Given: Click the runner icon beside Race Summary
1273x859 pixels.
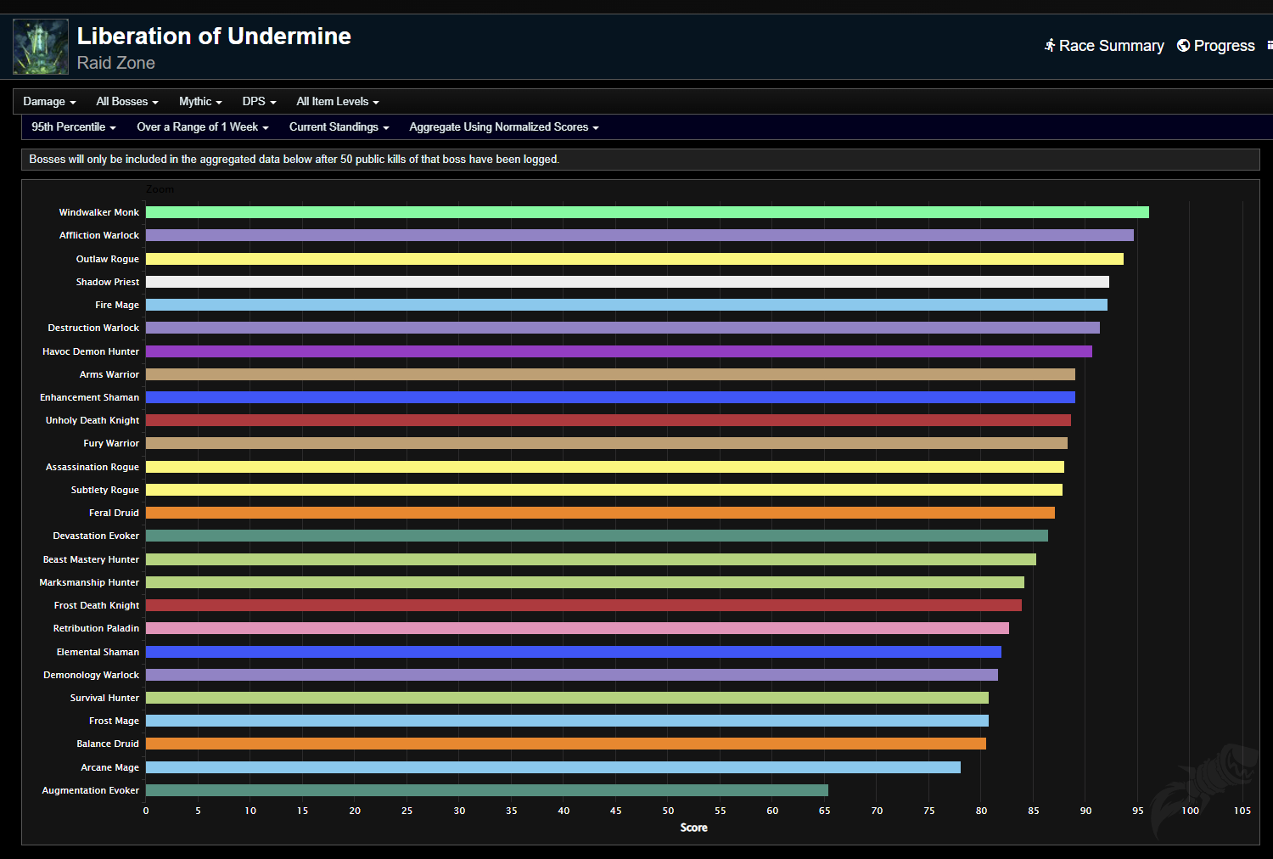Looking at the screenshot, I should [x=1051, y=45].
